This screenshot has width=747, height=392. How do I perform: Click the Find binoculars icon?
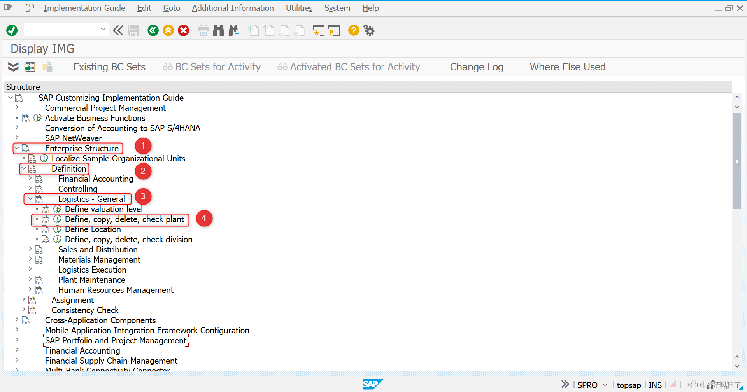pyautogui.click(x=219, y=30)
